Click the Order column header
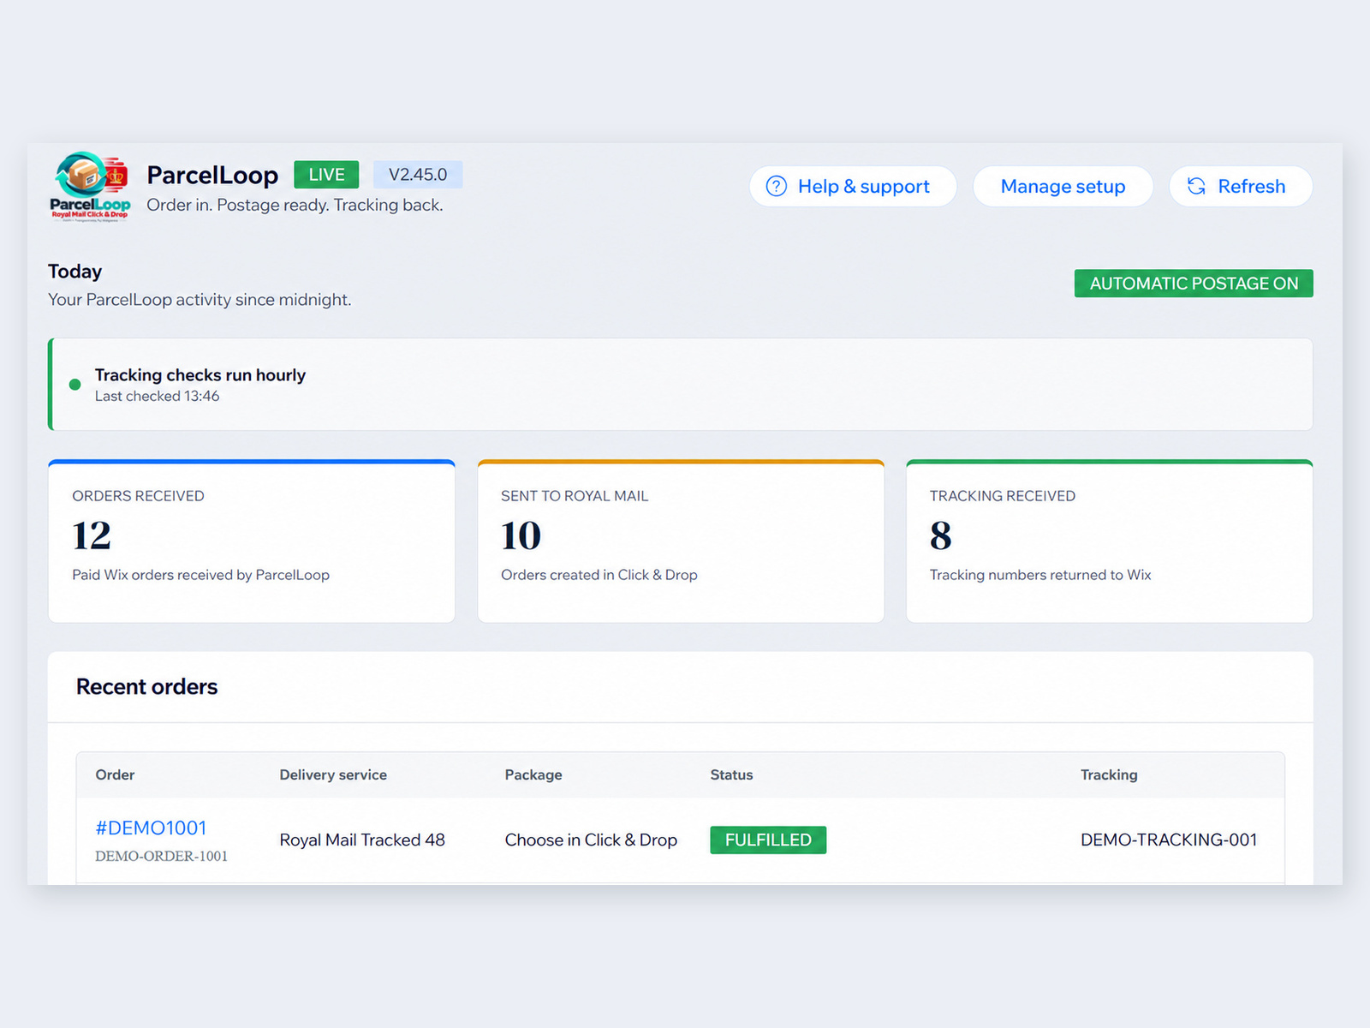Image resolution: width=1370 pixels, height=1028 pixels. pyautogui.click(x=115, y=774)
